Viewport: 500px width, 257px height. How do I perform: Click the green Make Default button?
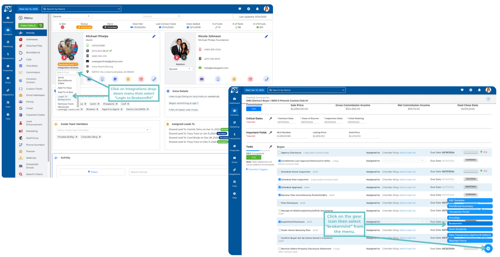[x=31, y=25]
